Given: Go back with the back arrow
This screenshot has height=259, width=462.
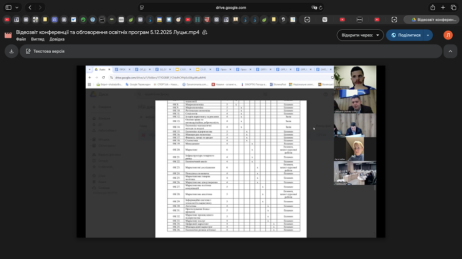Looking at the screenshot, I should point(30,8).
